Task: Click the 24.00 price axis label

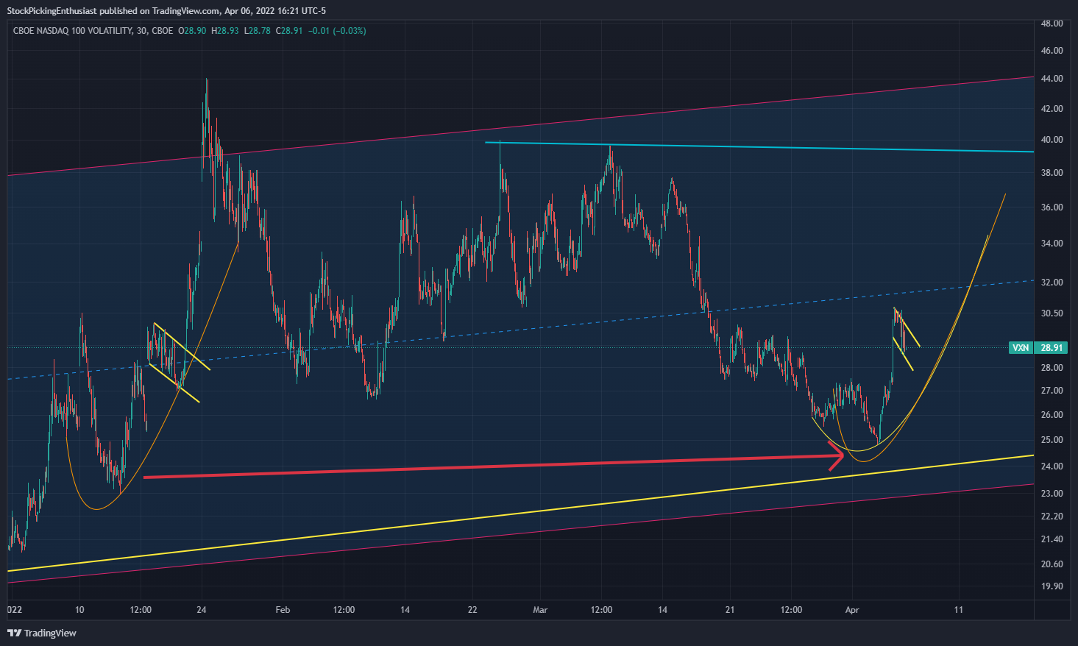Action: [x=1052, y=466]
